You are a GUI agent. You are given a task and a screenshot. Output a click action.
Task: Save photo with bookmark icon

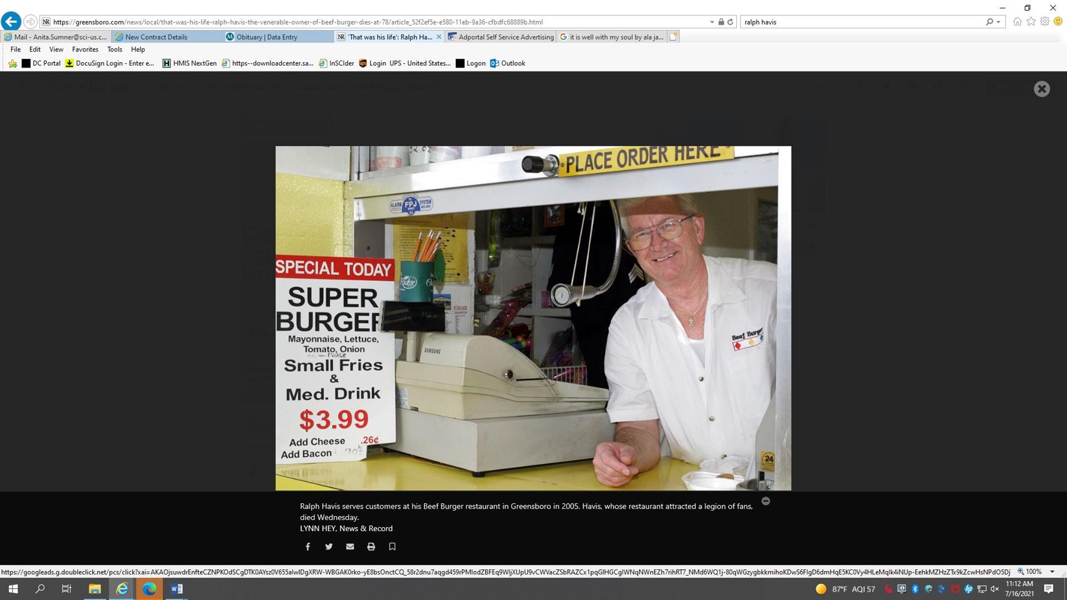coord(392,547)
